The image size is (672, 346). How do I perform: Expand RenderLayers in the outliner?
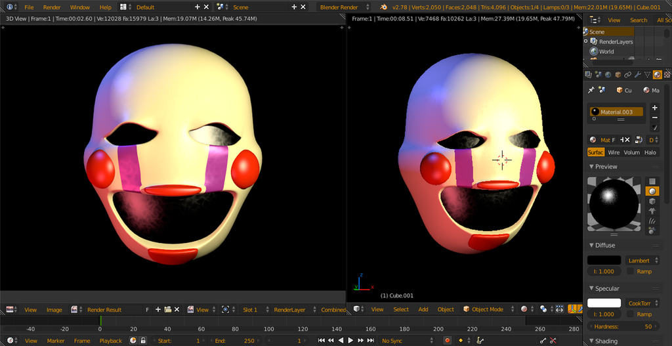click(586, 41)
